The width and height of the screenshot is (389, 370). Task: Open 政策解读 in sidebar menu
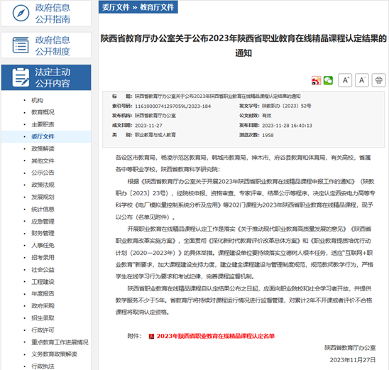43,148
